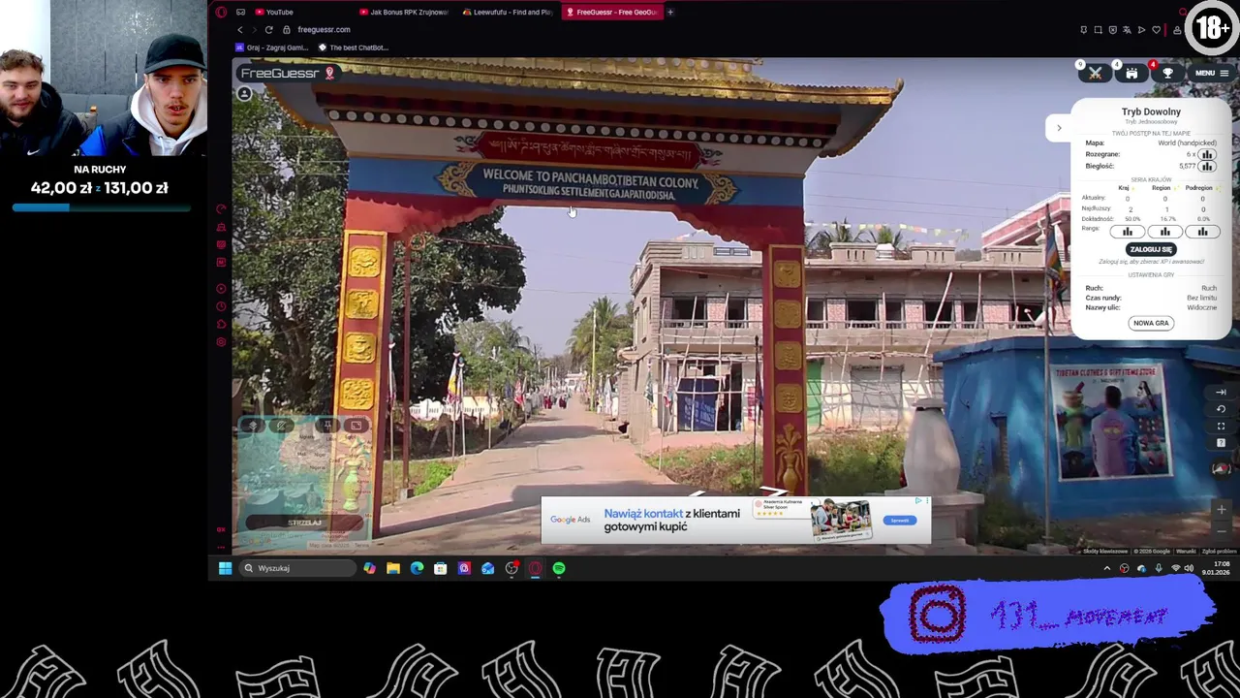
Task: Open Copilot from the taskbar
Action: 370,568
